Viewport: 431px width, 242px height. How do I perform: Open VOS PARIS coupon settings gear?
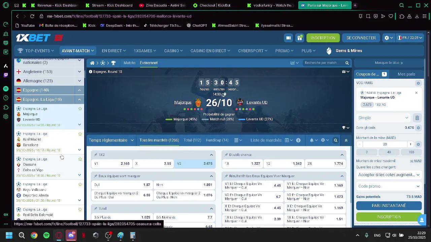click(x=418, y=83)
